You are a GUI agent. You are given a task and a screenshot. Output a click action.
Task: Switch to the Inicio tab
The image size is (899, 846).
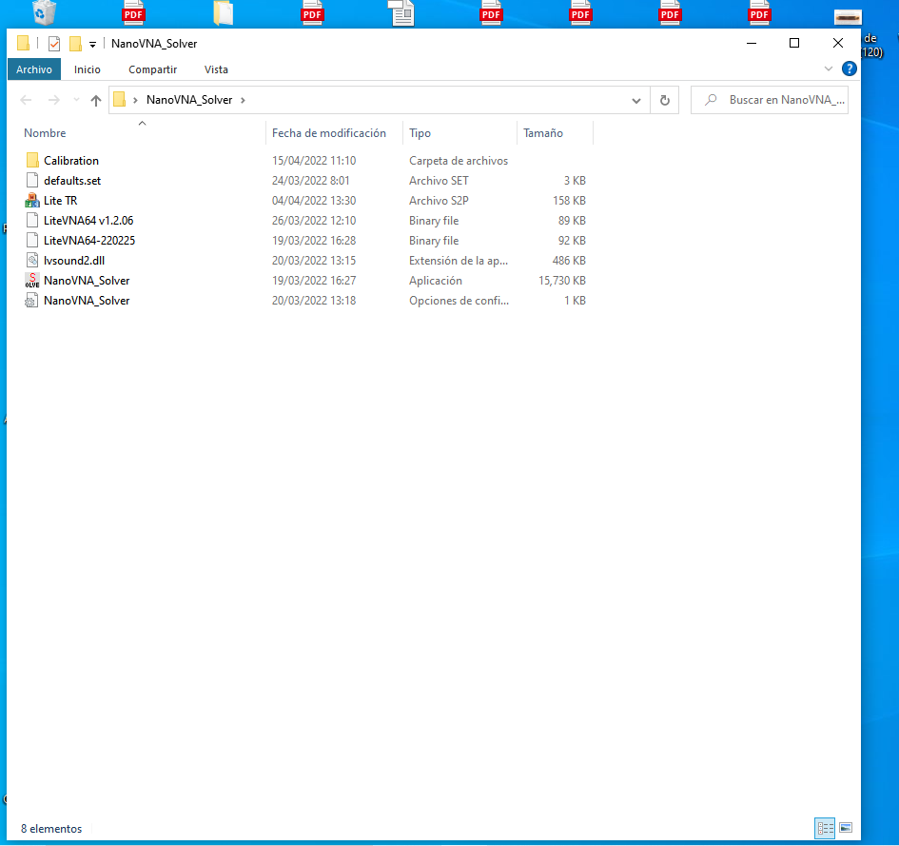88,69
